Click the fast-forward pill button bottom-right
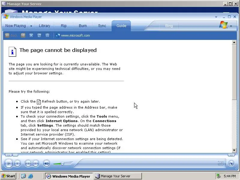Screen dimensions: 240x180 pyautogui.click(x=231, y=155)
